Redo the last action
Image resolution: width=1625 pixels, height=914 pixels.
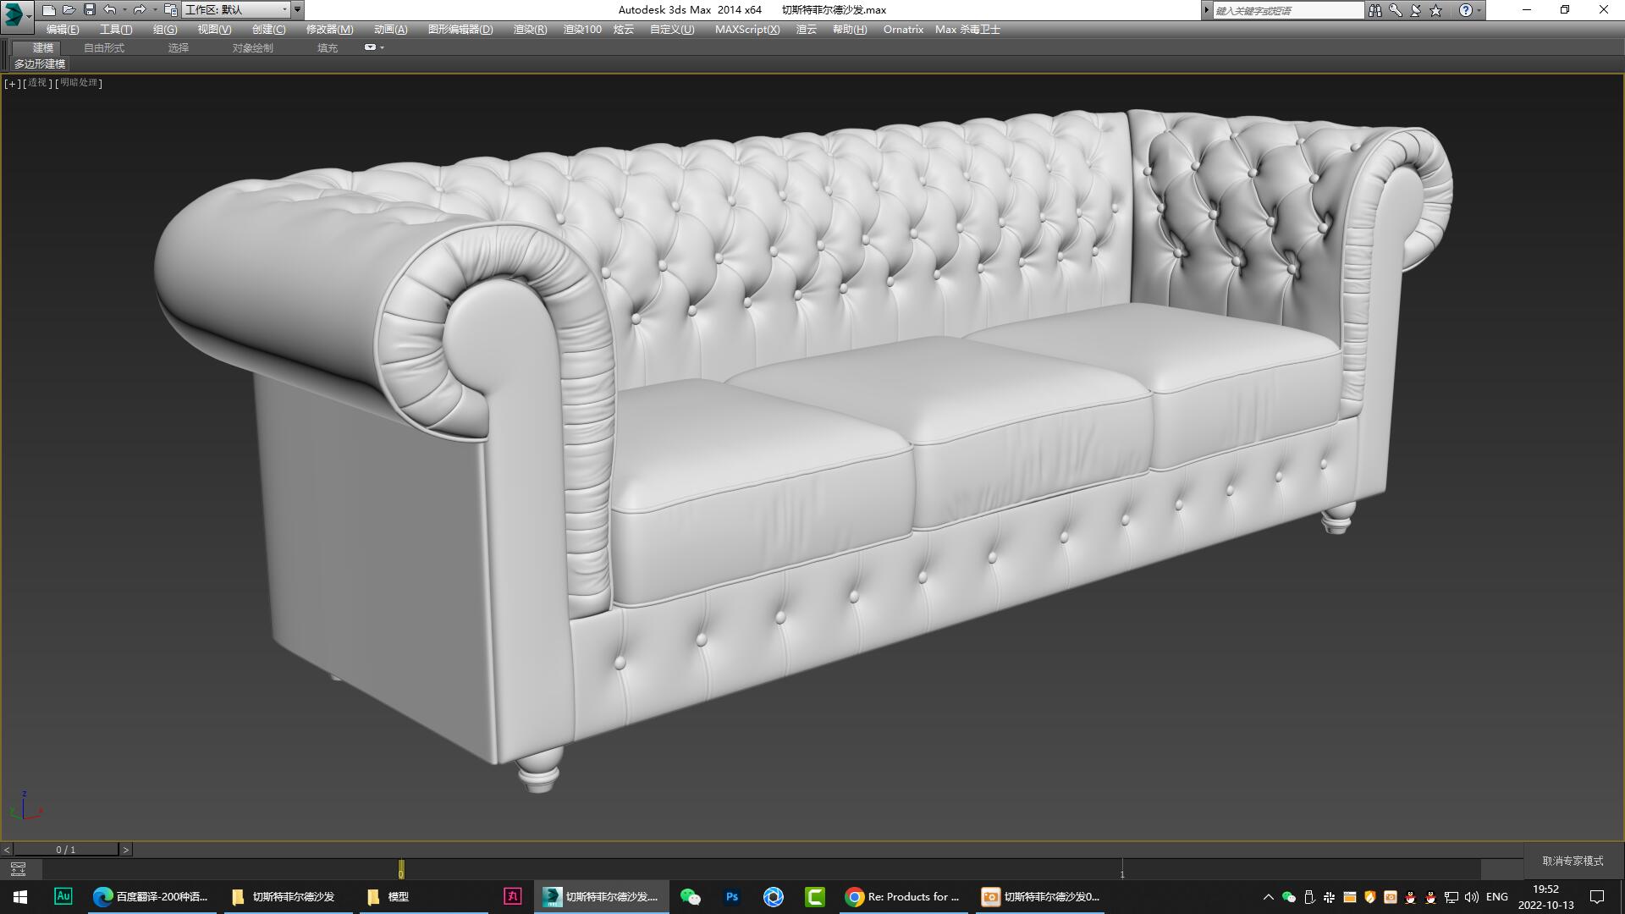pos(138,9)
